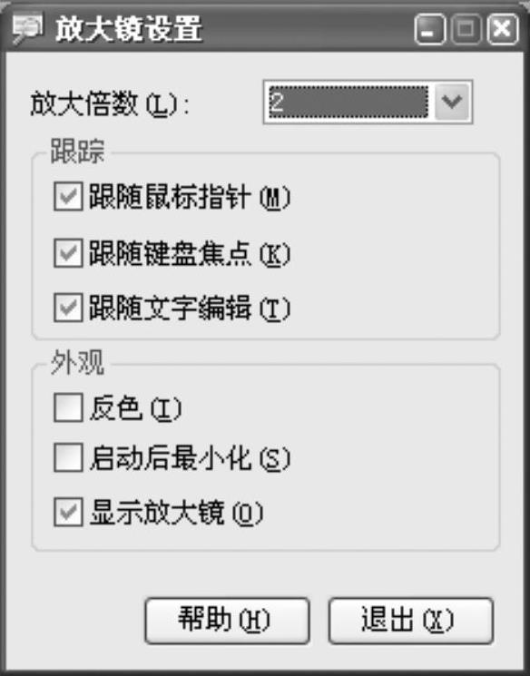Click the 退出(X) button

[410, 621]
